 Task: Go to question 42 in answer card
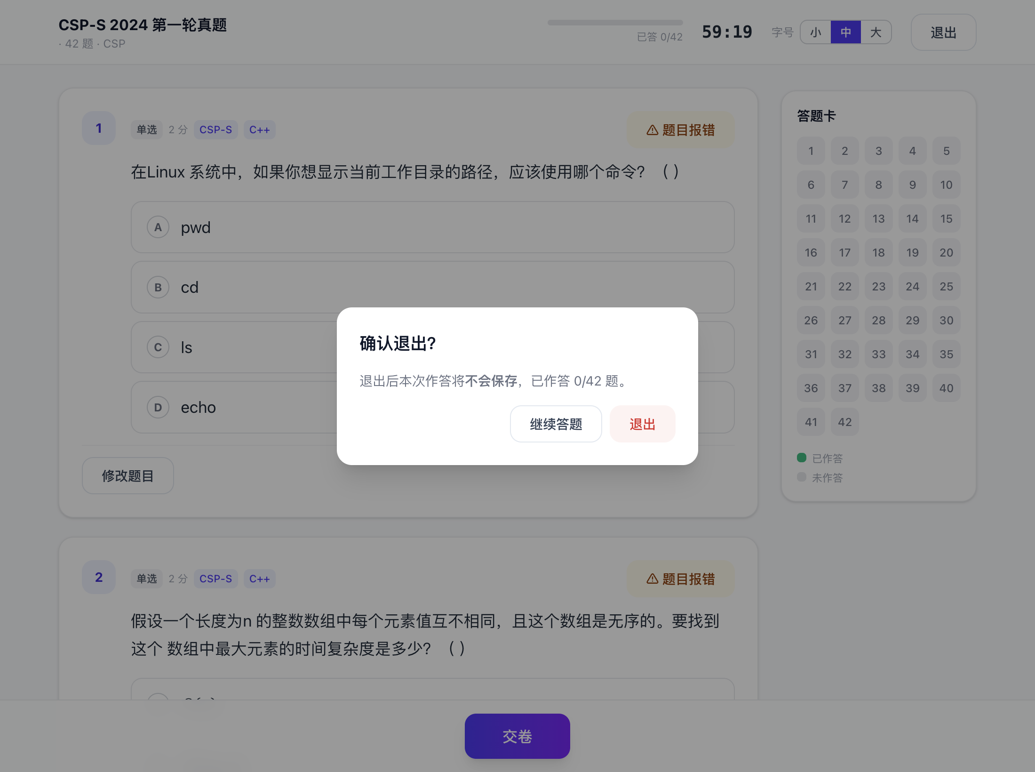[x=845, y=422]
